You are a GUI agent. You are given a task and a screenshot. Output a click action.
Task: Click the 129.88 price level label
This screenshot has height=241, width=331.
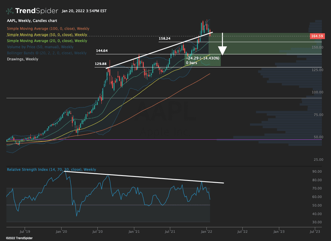tap(100, 64)
